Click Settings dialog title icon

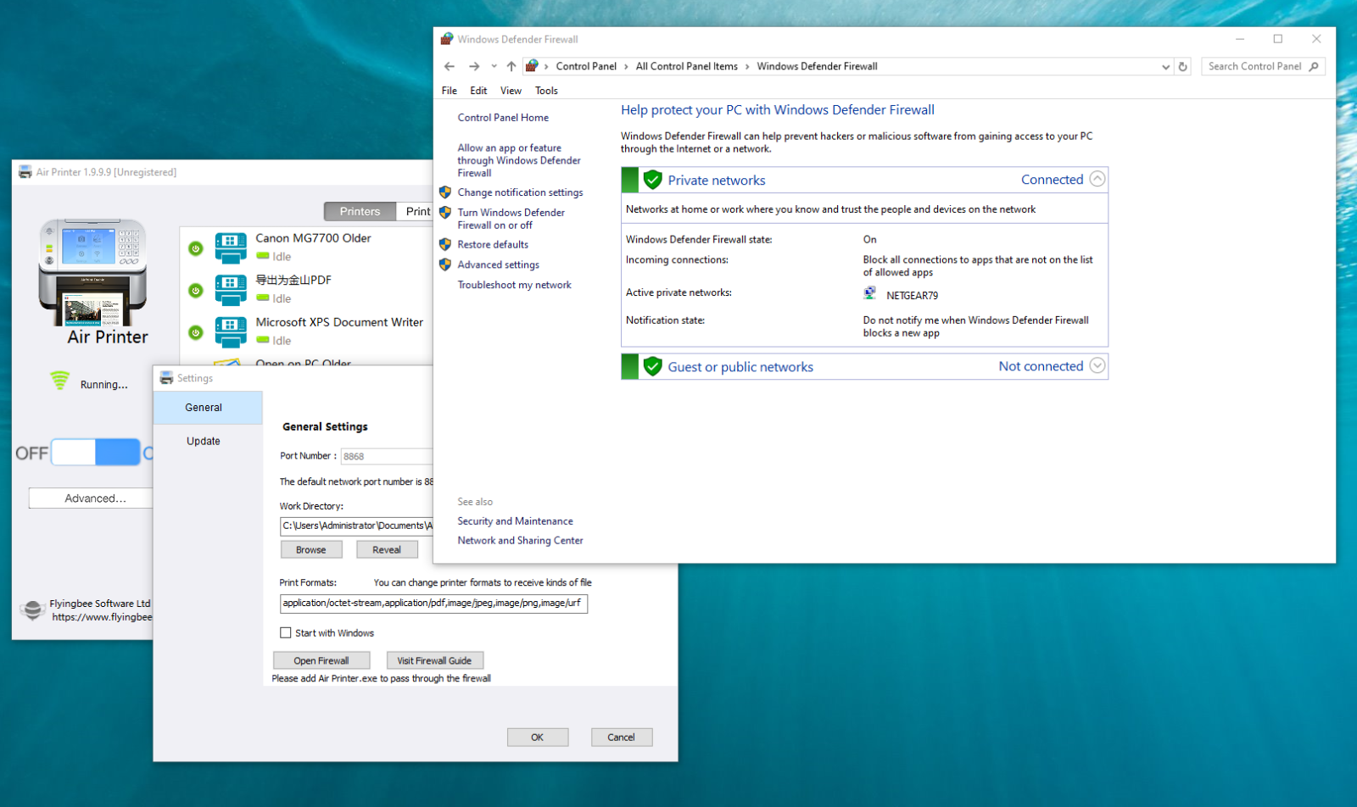[x=167, y=378]
